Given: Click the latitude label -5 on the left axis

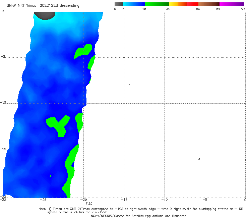Looking at the screenshot, I should tap(3, 57).
